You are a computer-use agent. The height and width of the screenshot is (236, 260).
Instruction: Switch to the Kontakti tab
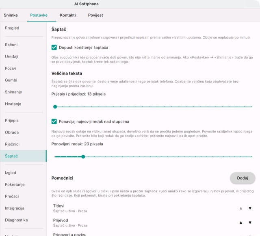click(x=68, y=15)
